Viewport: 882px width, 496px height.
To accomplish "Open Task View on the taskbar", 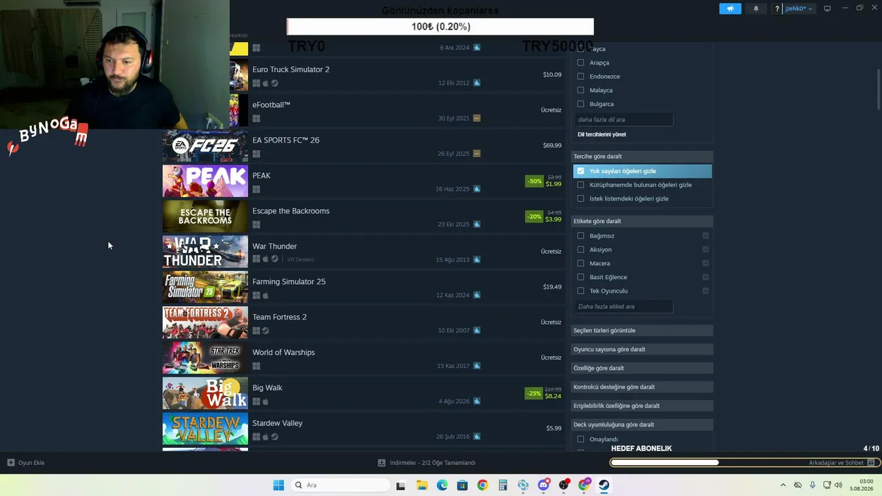I will (400, 485).
